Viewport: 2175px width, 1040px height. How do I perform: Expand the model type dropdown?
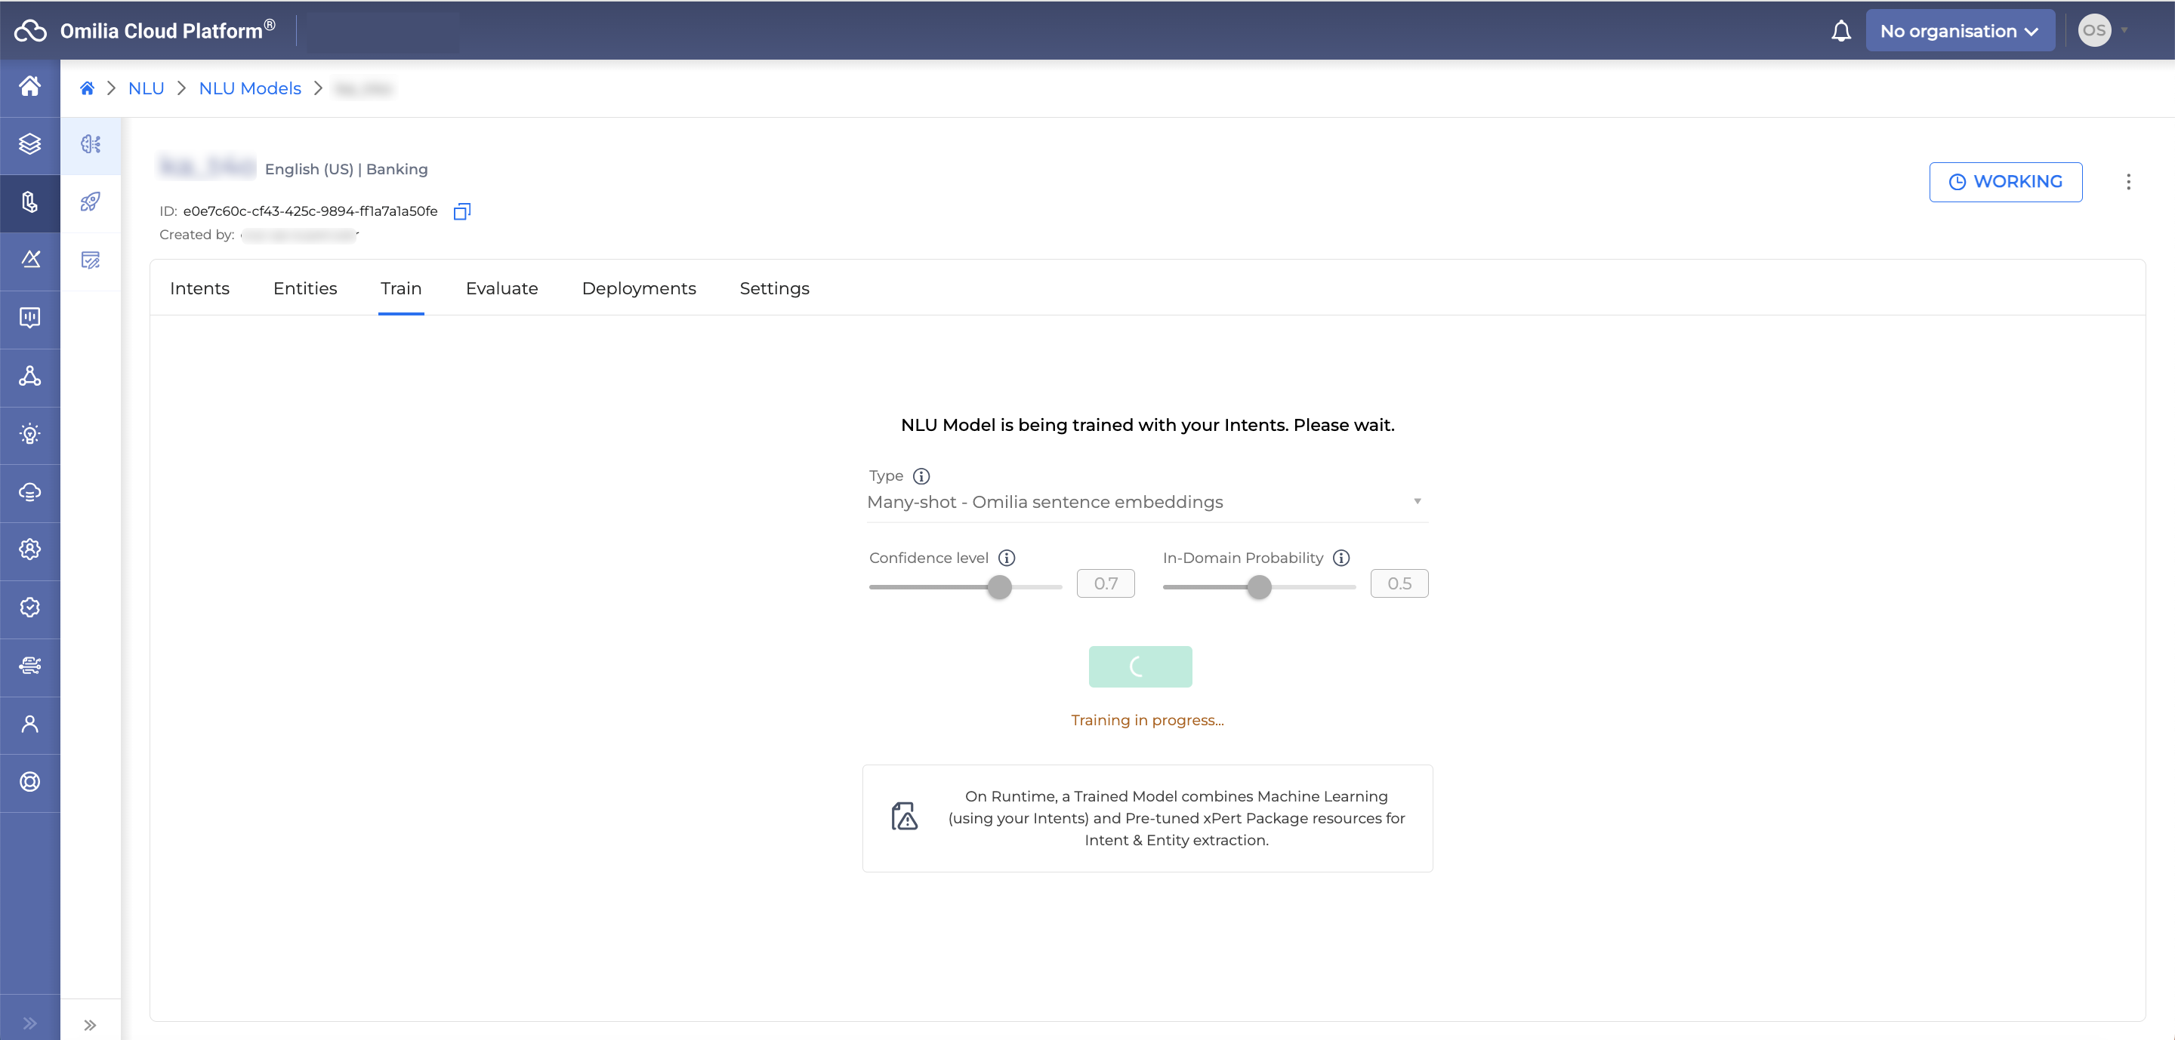click(x=1416, y=502)
